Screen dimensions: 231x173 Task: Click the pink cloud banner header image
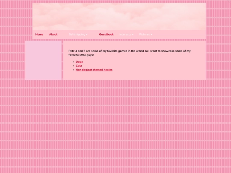(119, 17)
